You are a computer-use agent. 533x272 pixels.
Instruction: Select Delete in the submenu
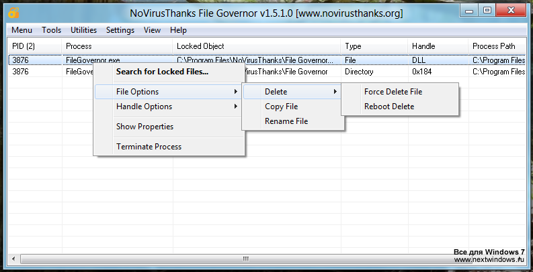click(292, 92)
